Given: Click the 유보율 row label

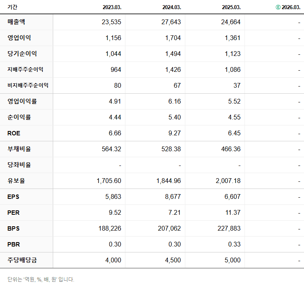Looking at the screenshot, I should point(16,181).
